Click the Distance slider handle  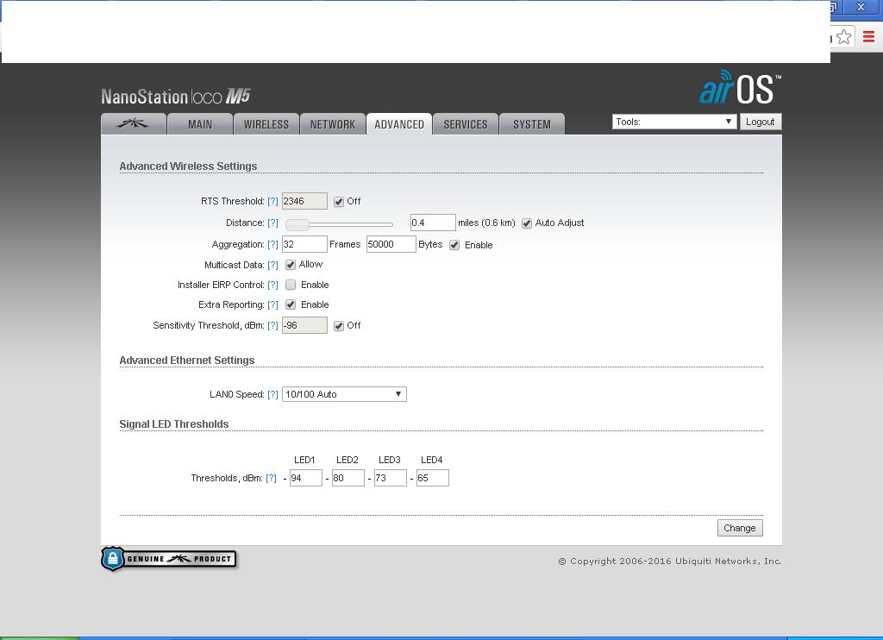click(297, 225)
